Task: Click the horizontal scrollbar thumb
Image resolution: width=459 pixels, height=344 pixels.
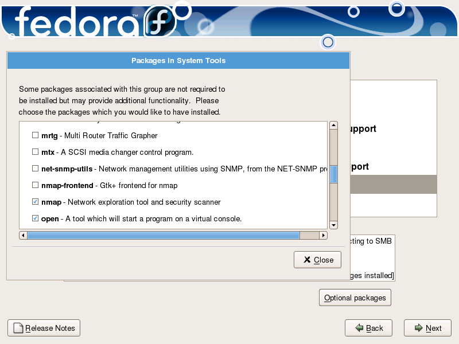Action: point(164,236)
